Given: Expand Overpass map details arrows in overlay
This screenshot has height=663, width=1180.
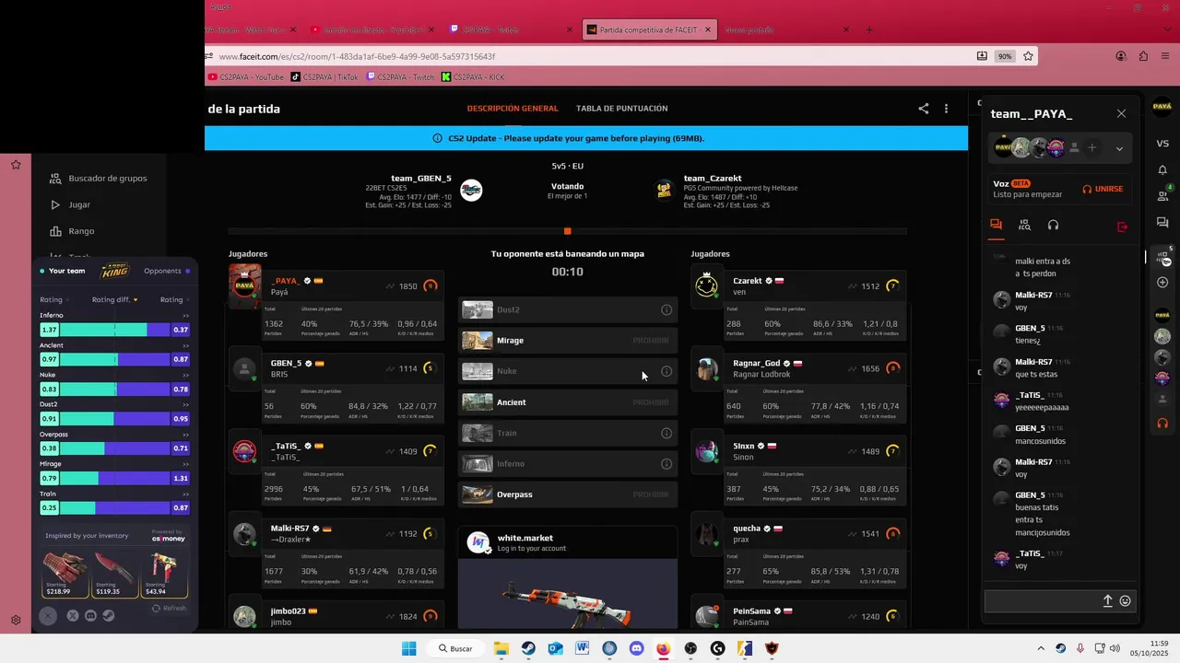Looking at the screenshot, I should pyautogui.click(x=185, y=435).
